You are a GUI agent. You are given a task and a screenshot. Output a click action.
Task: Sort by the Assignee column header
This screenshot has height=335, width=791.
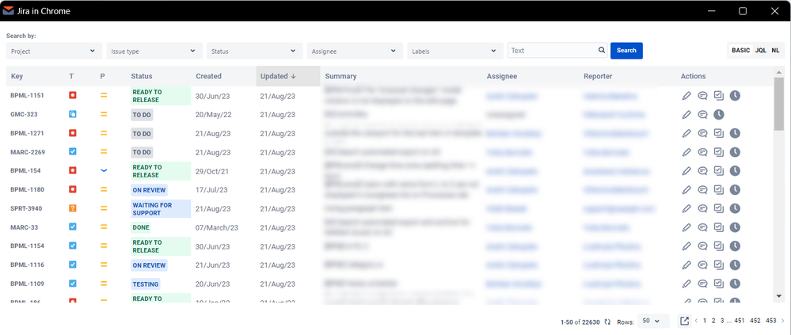click(501, 76)
